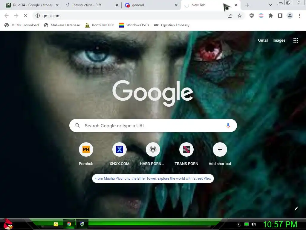Bookmark this tab with the star icon
Viewport: 306px width, 230px height.
pyautogui.click(x=240, y=16)
